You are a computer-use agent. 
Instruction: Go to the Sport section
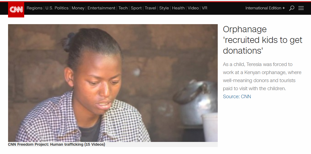click(x=136, y=8)
